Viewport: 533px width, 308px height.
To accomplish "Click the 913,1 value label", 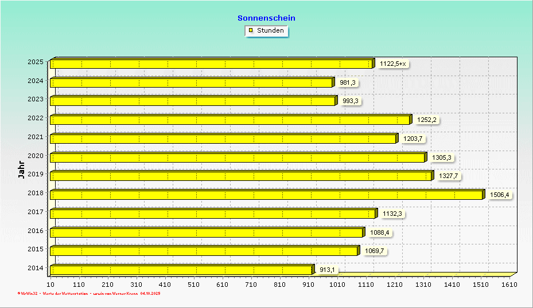I will 328,270.
